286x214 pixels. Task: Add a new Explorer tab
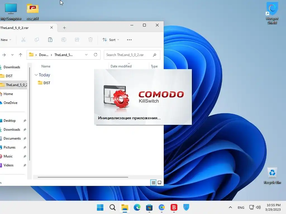click(65, 28)
